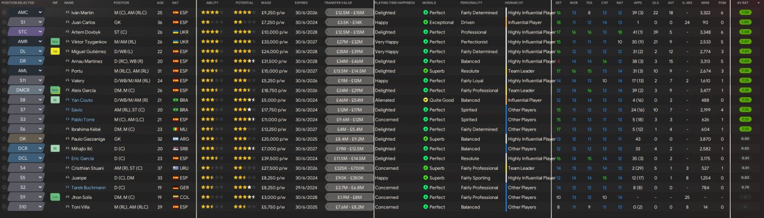Sort by the Morale column header
764x218 pixels.
point(429,3)
